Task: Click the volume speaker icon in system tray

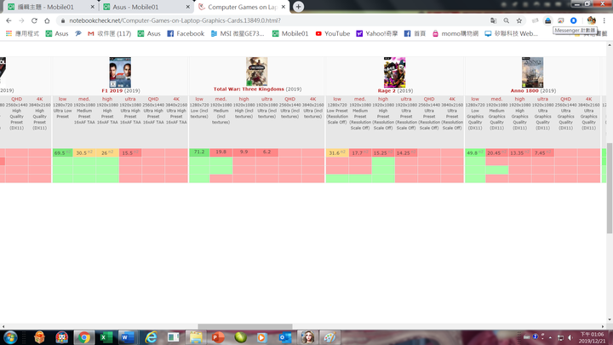Action: (x=570, y=337)
